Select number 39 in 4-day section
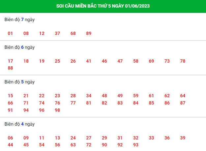The height and width of the screenshot is (151, 206). pyautogui.click(x=183, y=138)
